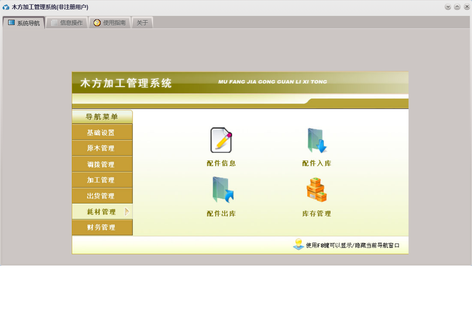Open the 配件出库 folder icon

point(223,190)
